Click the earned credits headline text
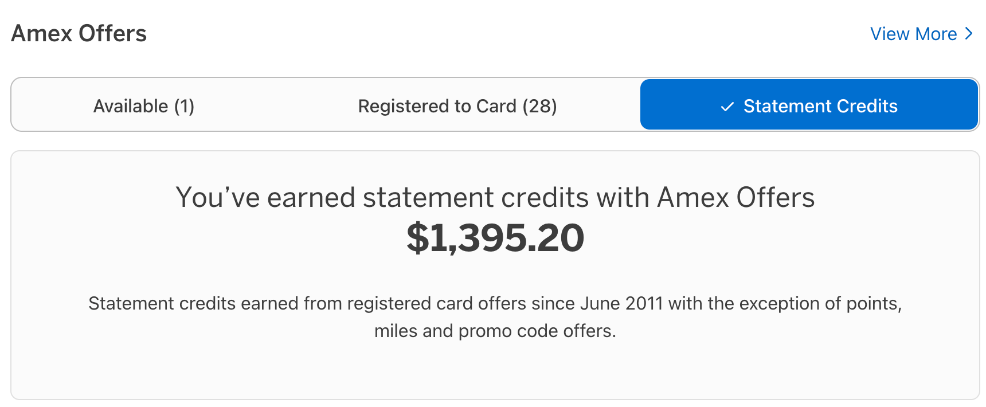Image resolution: width=986 pixels, height=407 pixels. pyautogui.click(x=495, y=198)
